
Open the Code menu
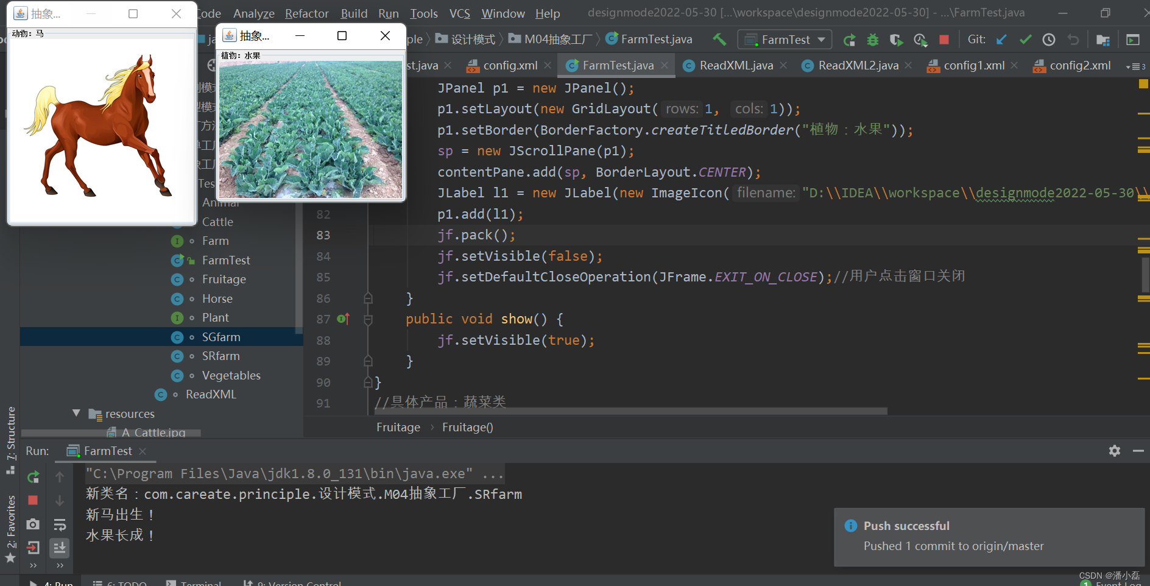[209, 13]
